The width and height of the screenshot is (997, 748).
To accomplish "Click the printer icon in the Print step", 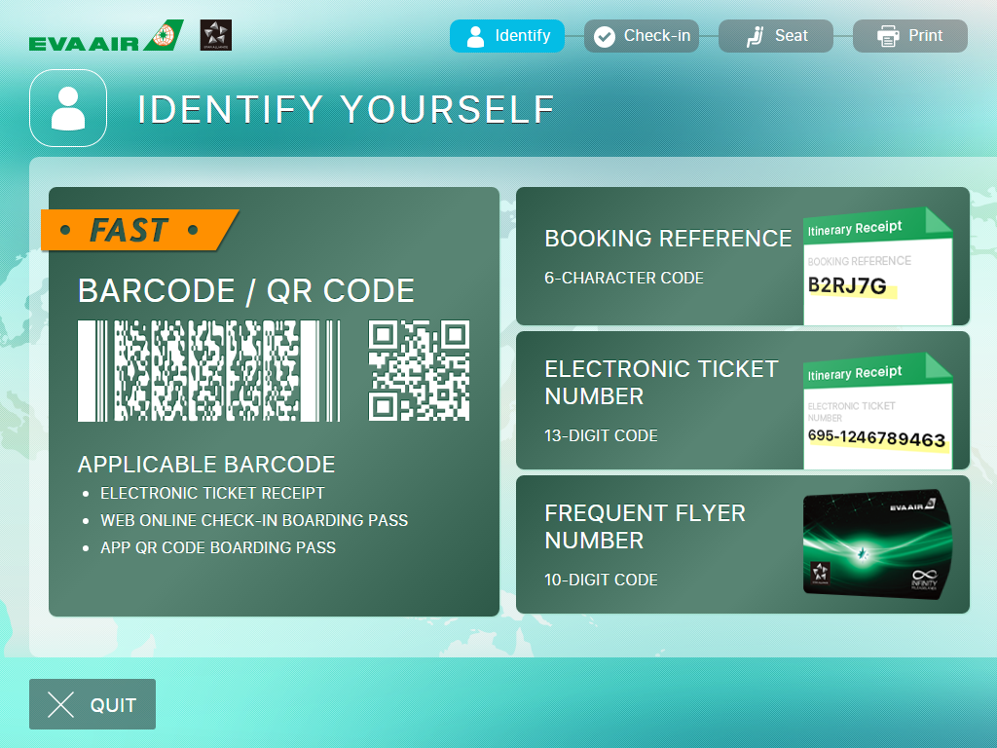I will [888, 36].
